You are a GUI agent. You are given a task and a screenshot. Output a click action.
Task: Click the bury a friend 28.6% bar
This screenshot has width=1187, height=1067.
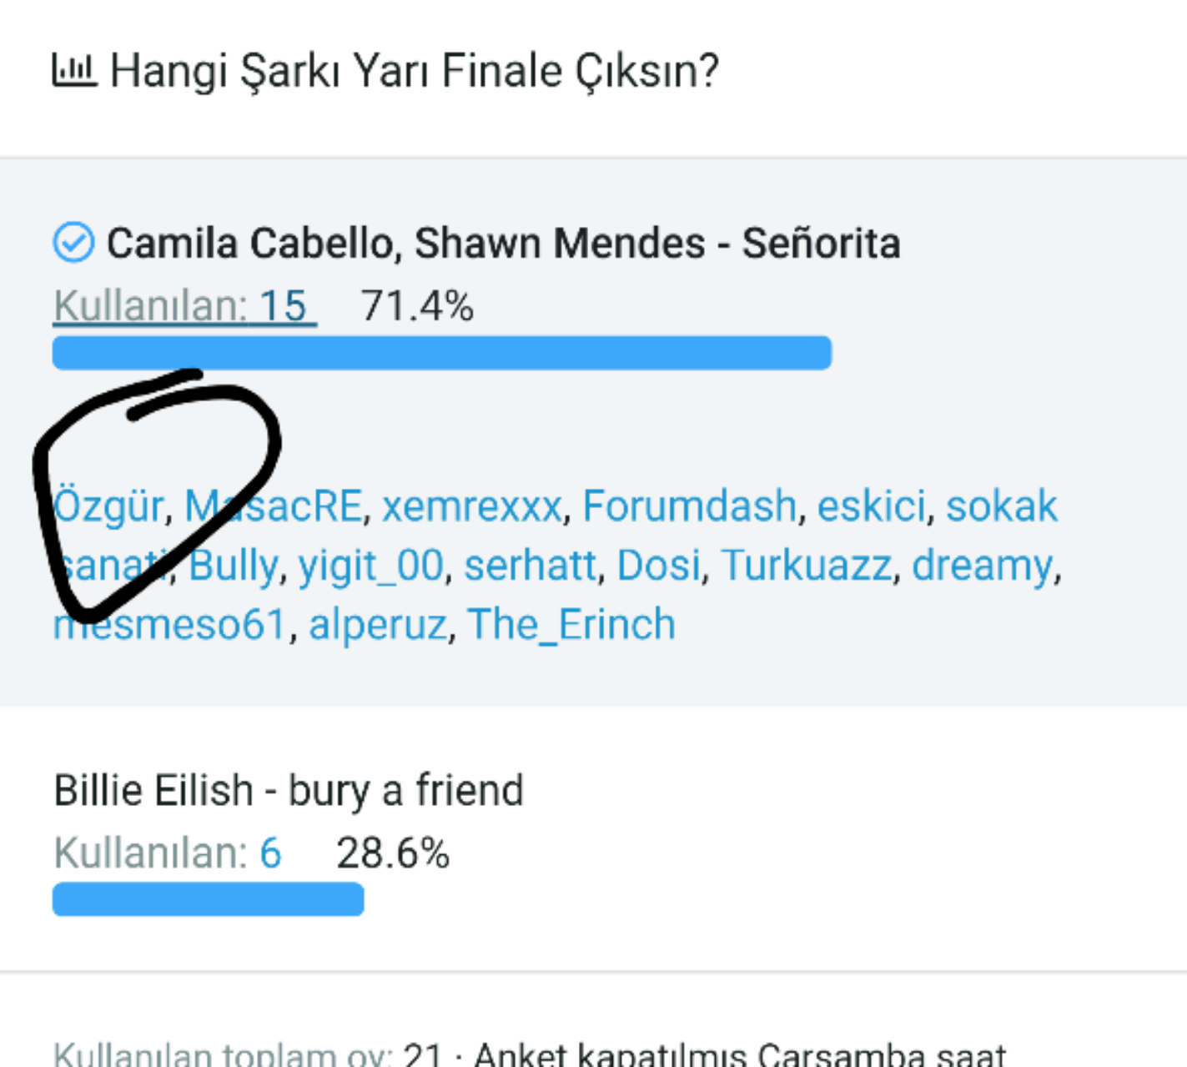(209, 899)
